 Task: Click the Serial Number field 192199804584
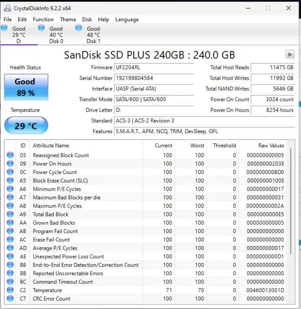(154, 78)
